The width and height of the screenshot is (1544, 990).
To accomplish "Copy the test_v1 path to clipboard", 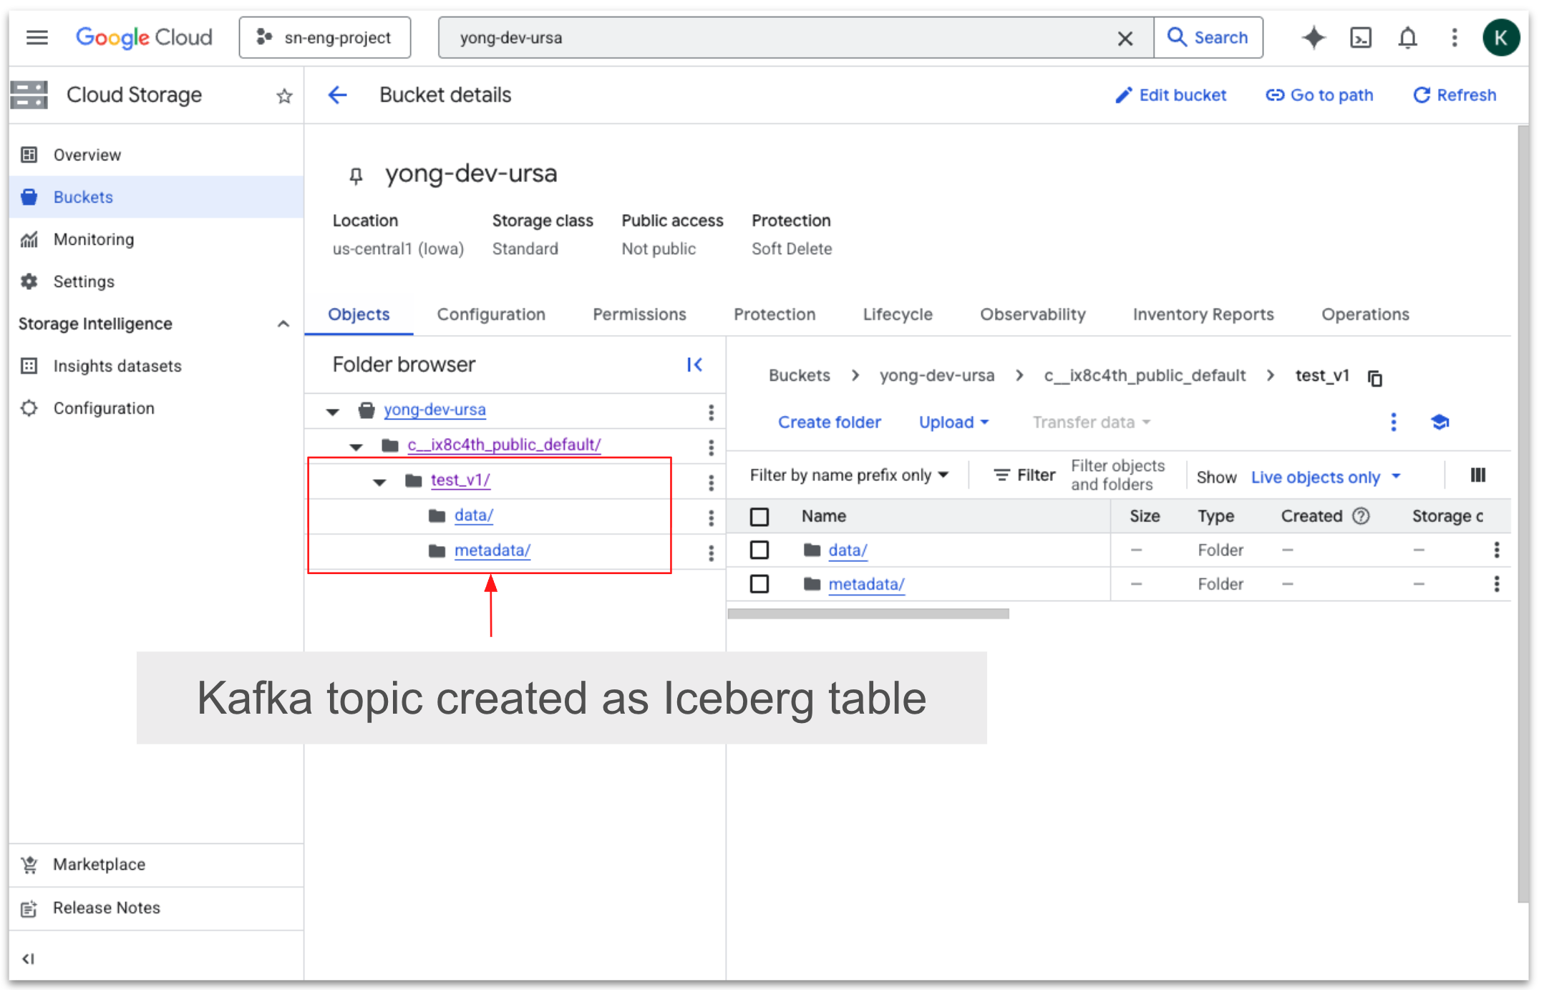I will [1375, 378].
